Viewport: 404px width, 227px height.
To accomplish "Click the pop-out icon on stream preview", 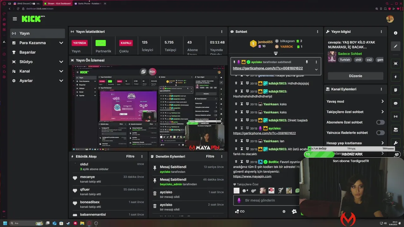I will click(x=143, y=72).
